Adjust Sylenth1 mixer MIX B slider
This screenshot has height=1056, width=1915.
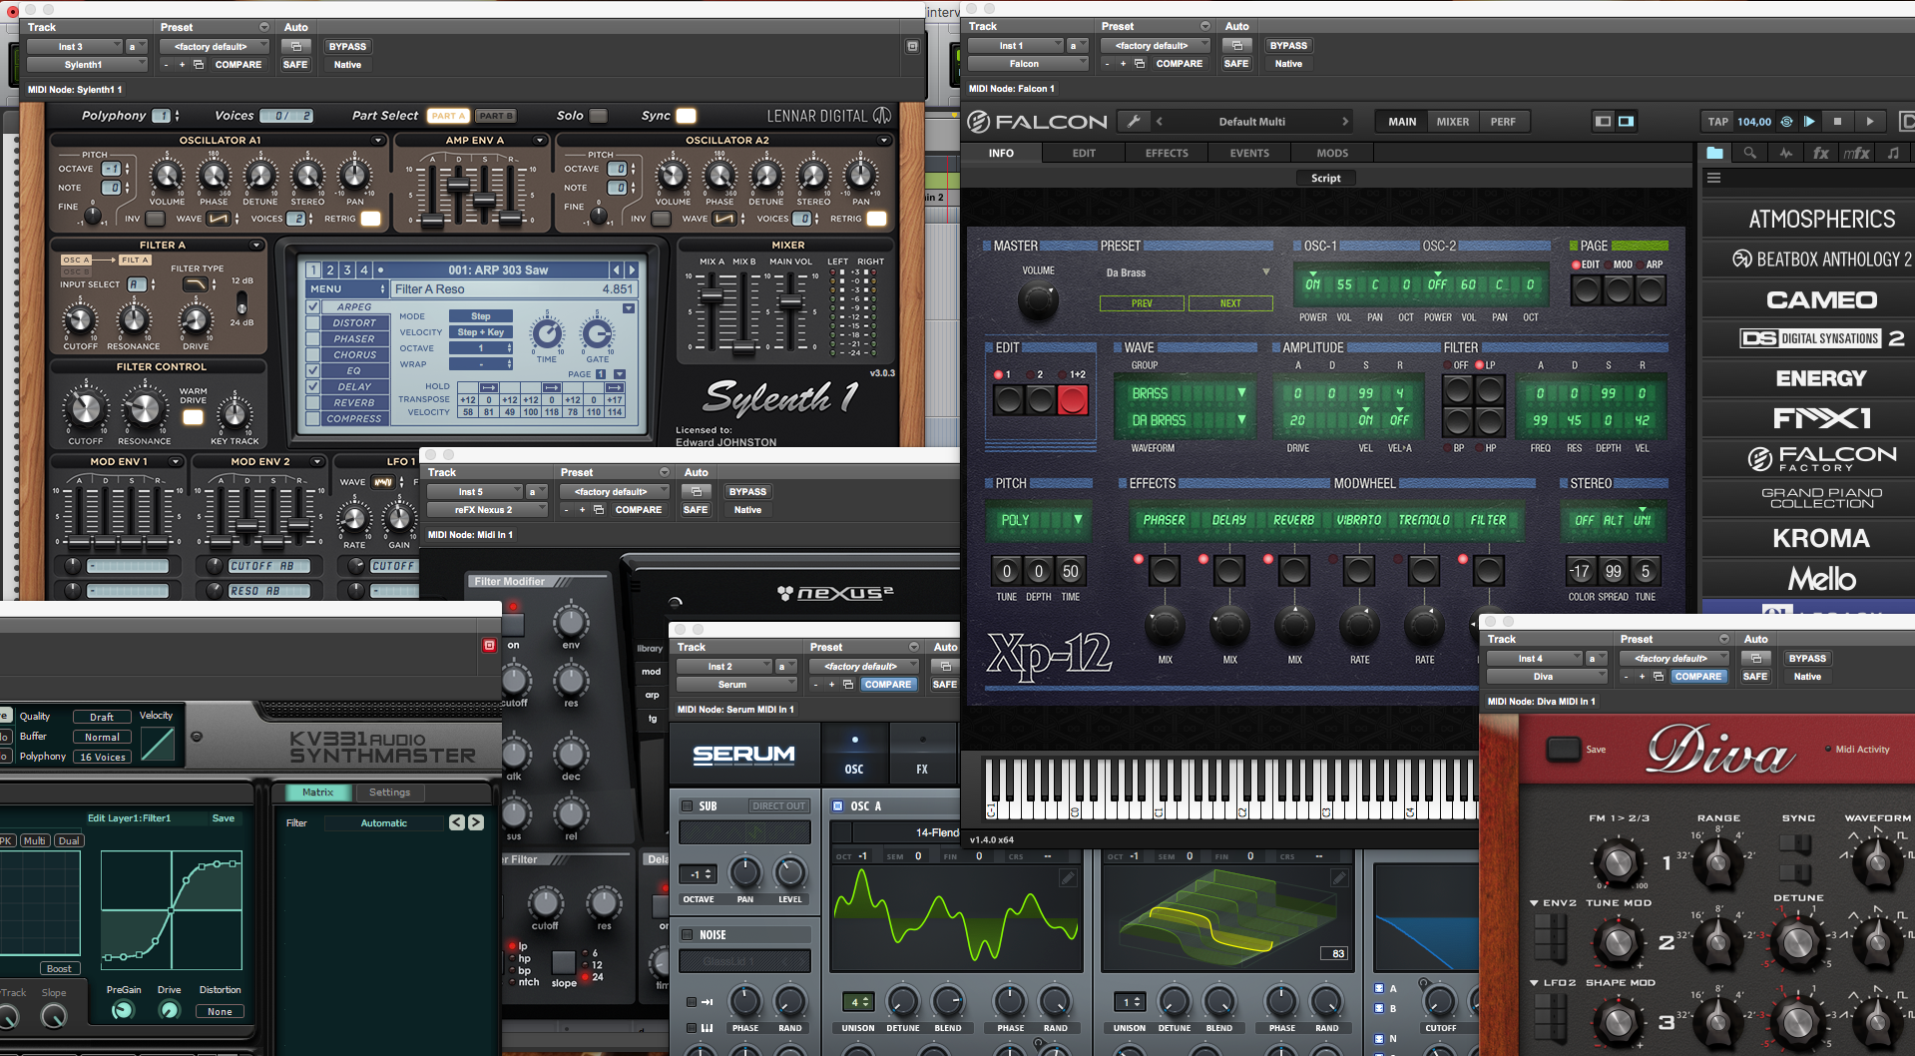click(744, 348)
